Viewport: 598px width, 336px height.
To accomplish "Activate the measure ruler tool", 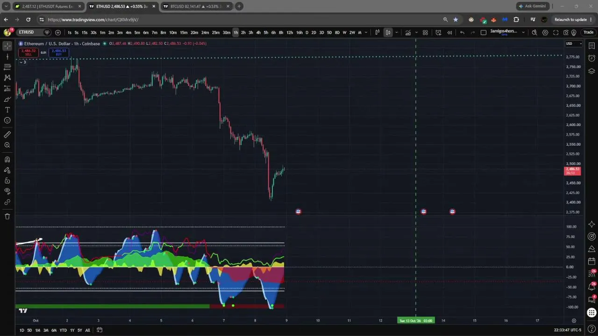I will [7, 135].
